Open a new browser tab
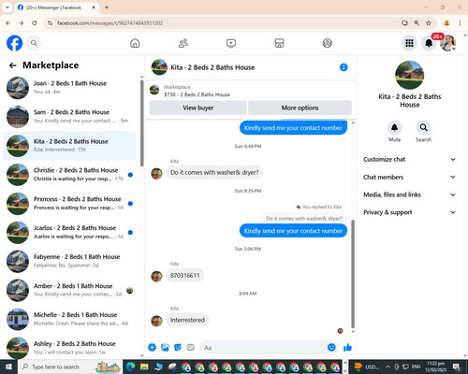This screenshot has height=374, width=468. pos(107,7)
